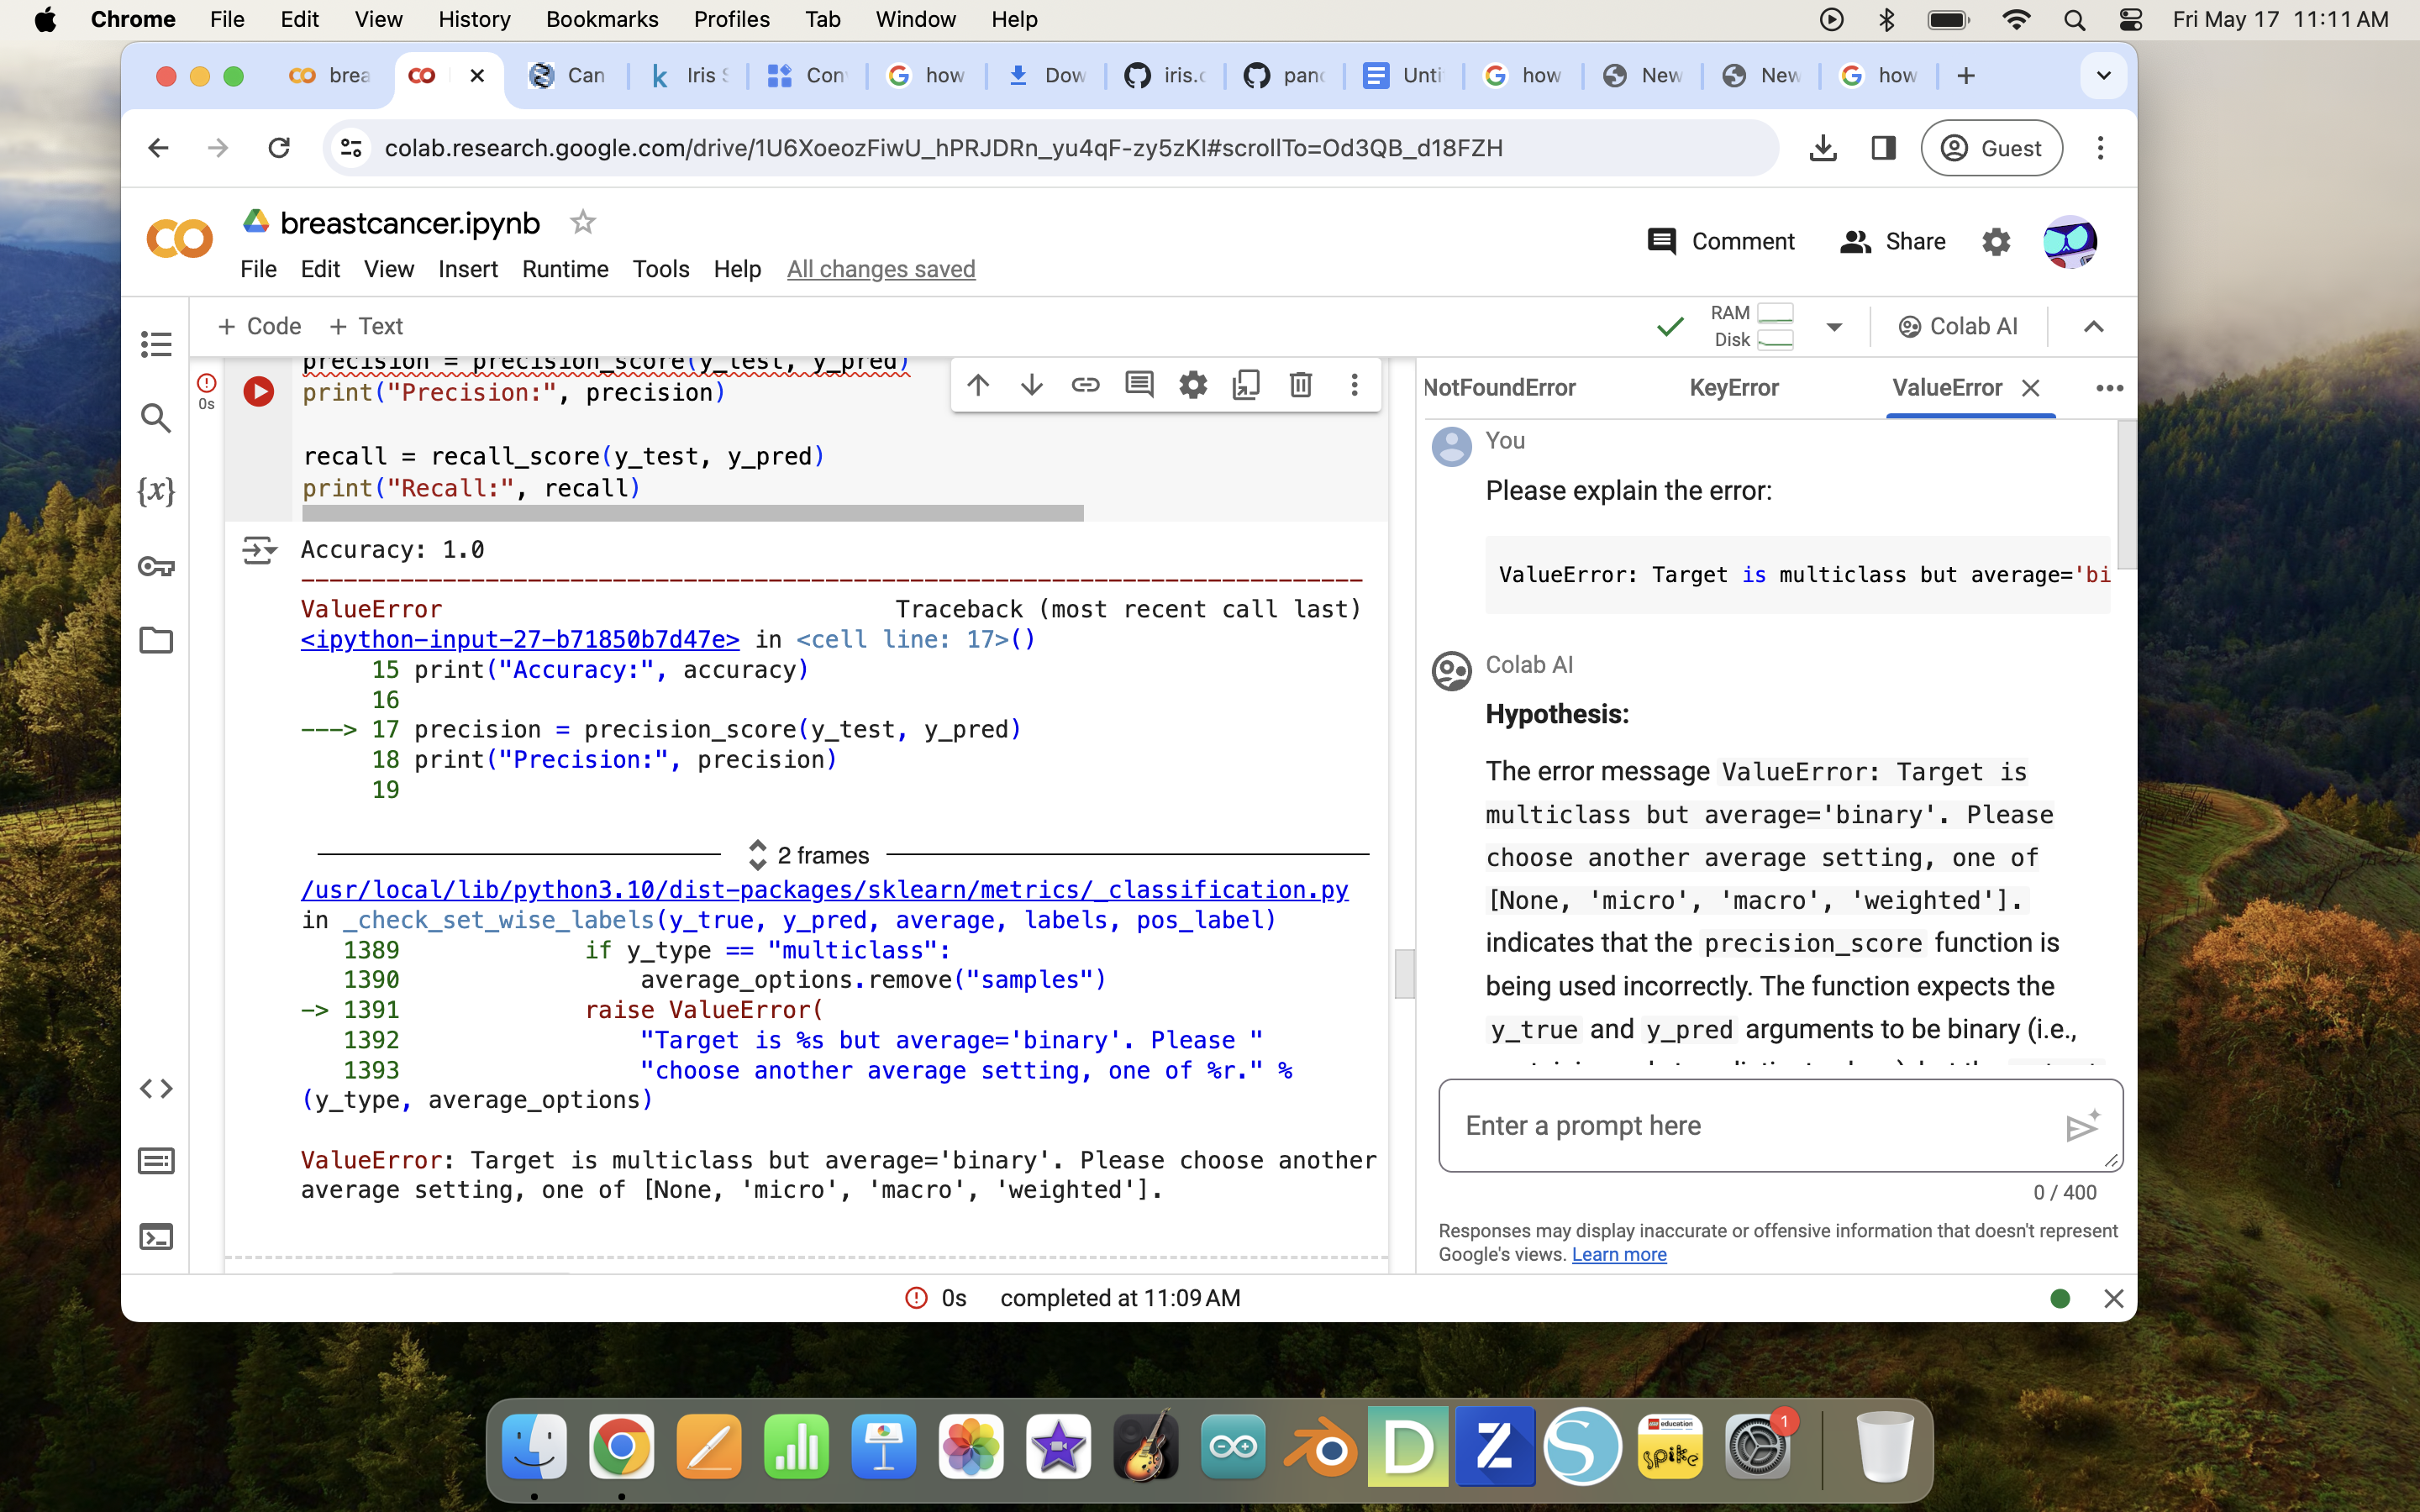2420x1512 pixels.
Task: Switch to the Iris Chrome tab
Action: [688, 76]
